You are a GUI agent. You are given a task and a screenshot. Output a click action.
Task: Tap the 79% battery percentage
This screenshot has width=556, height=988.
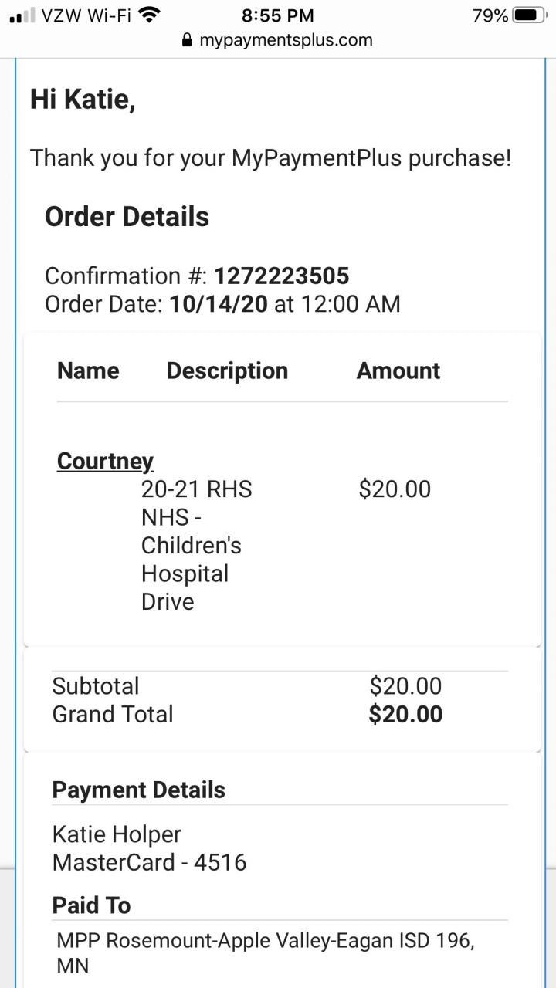point(490,15)
